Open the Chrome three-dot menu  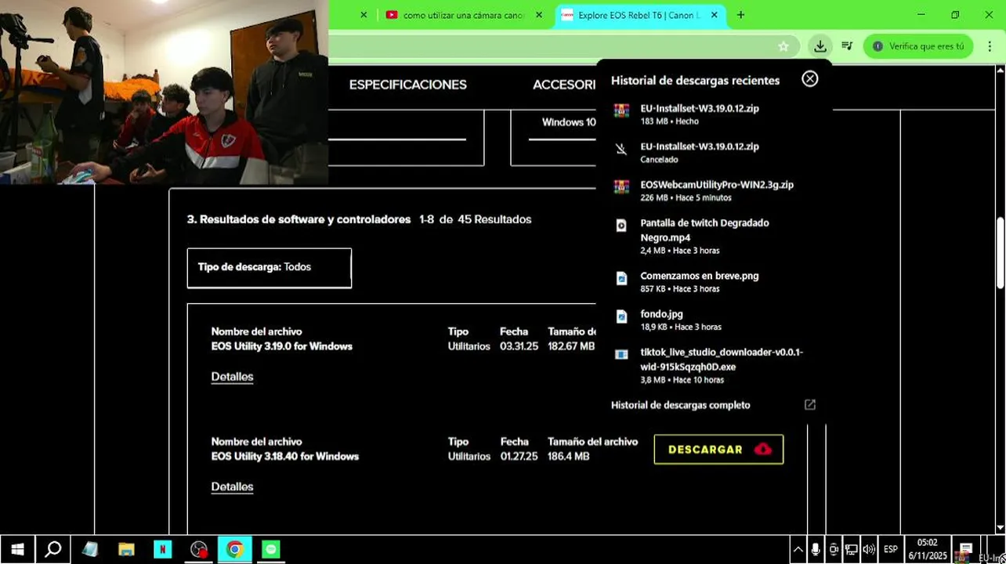pos(990,46)
